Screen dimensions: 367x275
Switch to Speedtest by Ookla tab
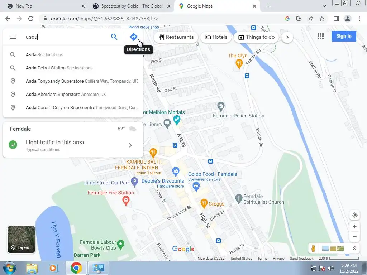click(132, 6)
